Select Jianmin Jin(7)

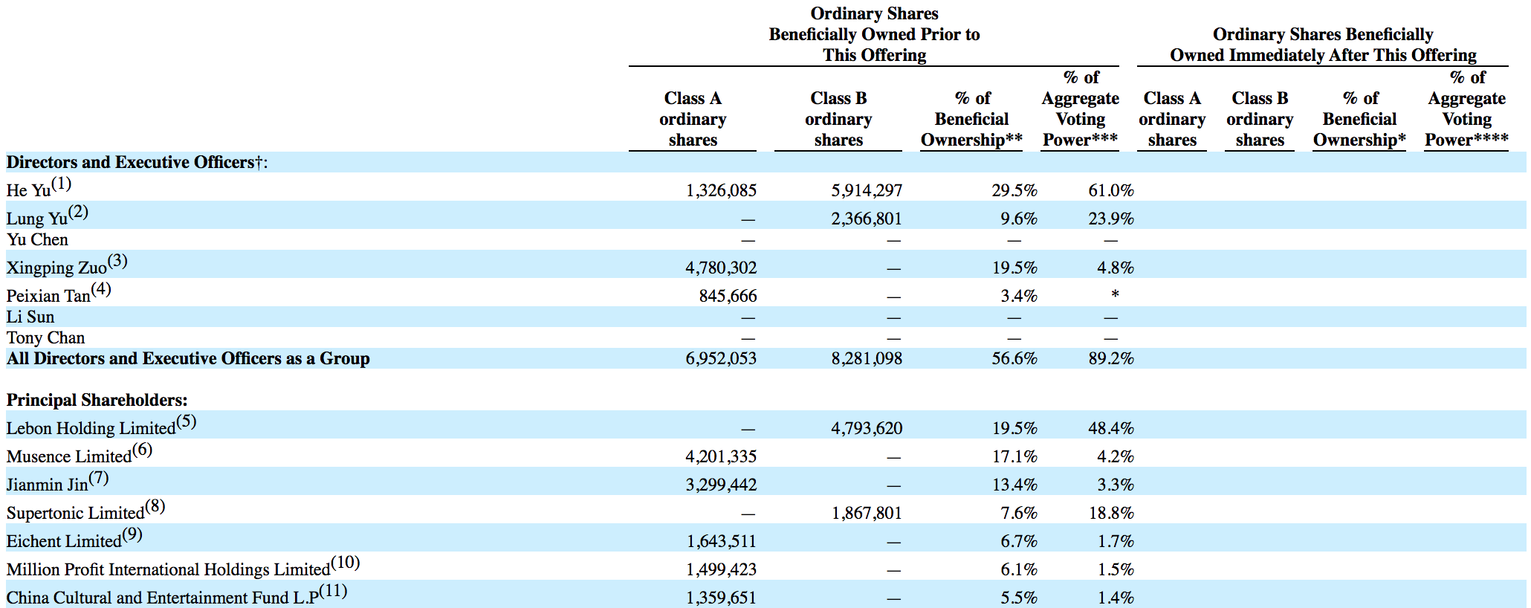[x=57, y=482]
